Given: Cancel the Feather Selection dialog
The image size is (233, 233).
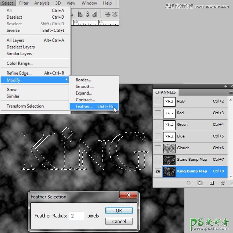Looking at the screenshot, I should [x=119, y=221].
